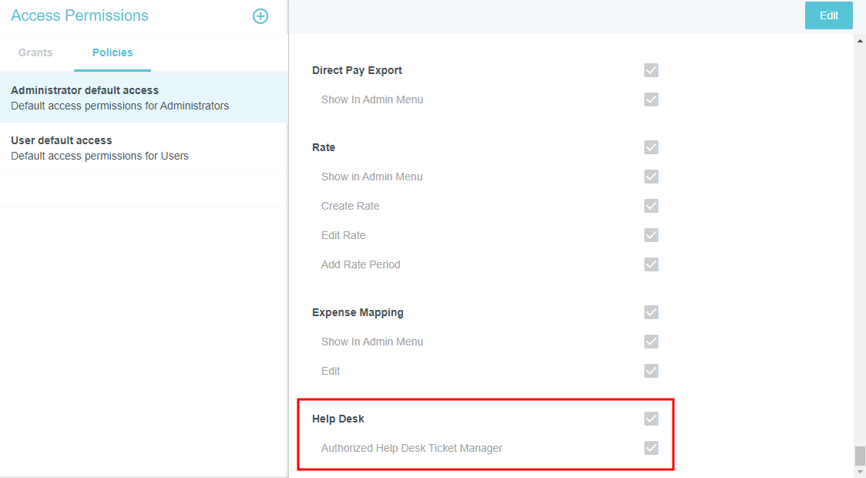866x478 pixels.
Task: Toggle the Expense Mapping checkbox
Action: [x=651, y=312]
